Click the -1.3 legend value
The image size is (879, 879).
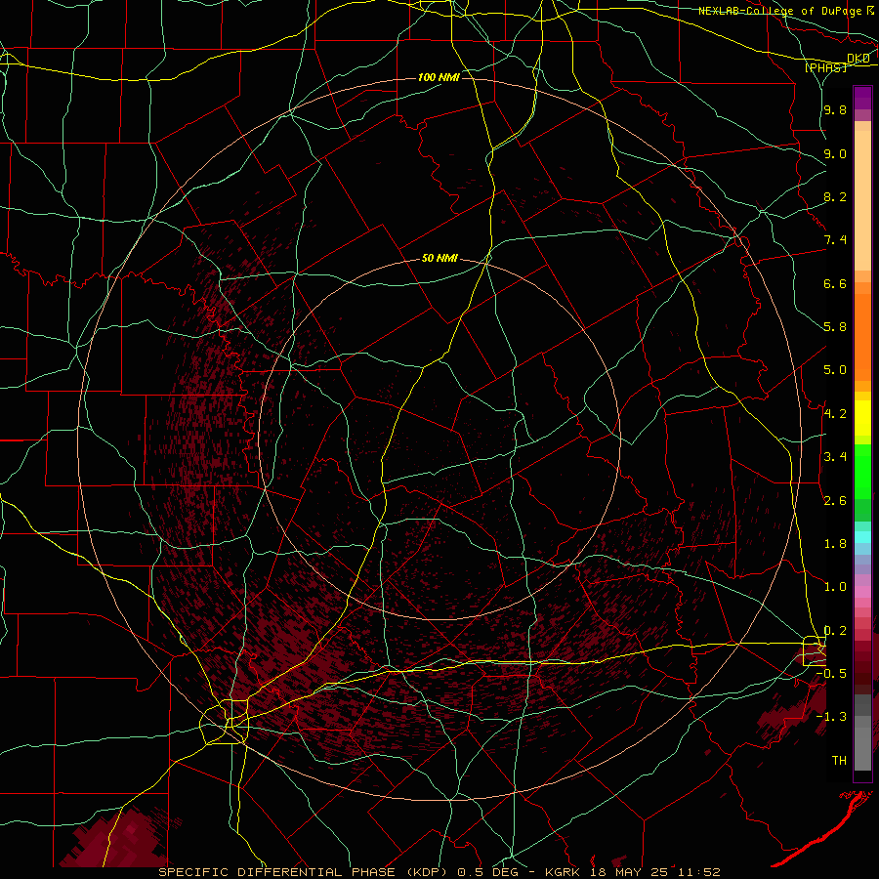832,717
